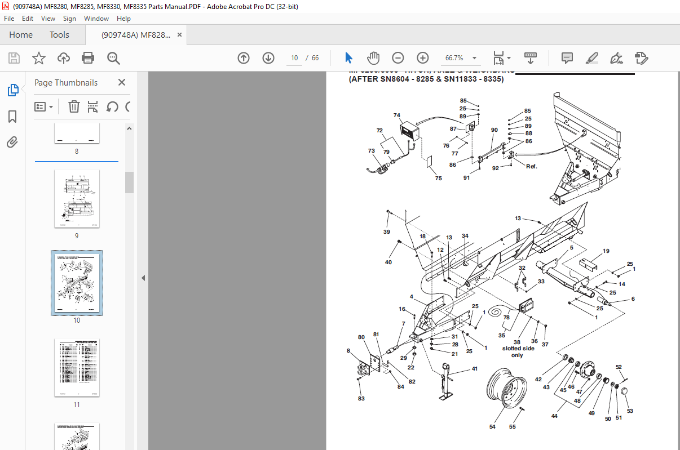The image size is (680, 450).
Task: Open the Help menu
Action: [123, 19]
